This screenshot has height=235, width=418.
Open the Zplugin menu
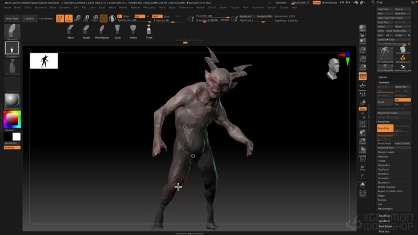[272, 7]
